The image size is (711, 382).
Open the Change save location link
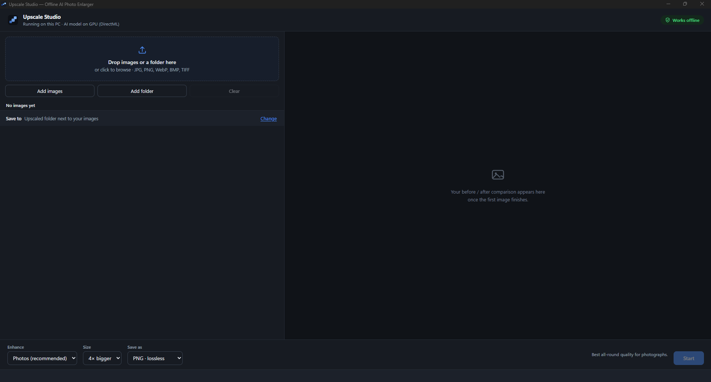tap(269, 119)
